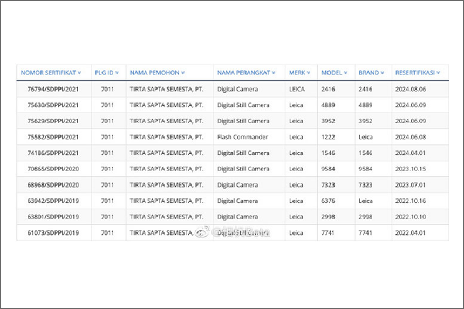Viewport: 464px width, 309px height.
Task: Click recertification date 2024.04.01
Action: (411, 153)
